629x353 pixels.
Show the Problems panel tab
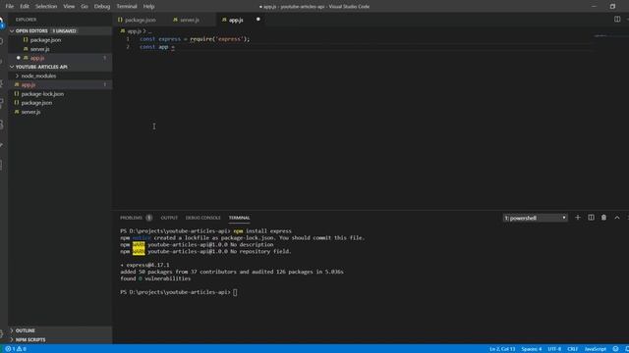point(131,218)
